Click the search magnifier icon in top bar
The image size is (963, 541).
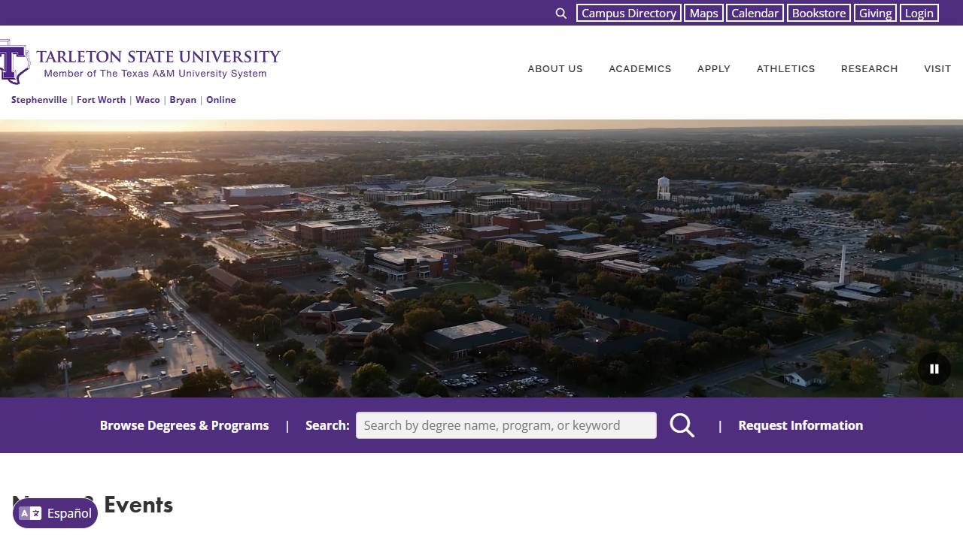click(561, 14)
